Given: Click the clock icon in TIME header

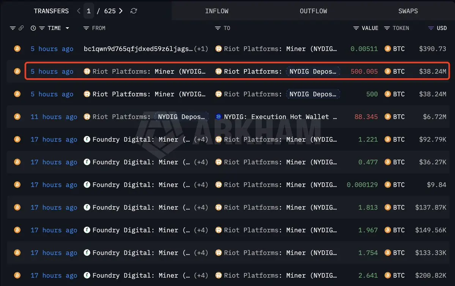Looking at the screenshot, I should (33, 28).
